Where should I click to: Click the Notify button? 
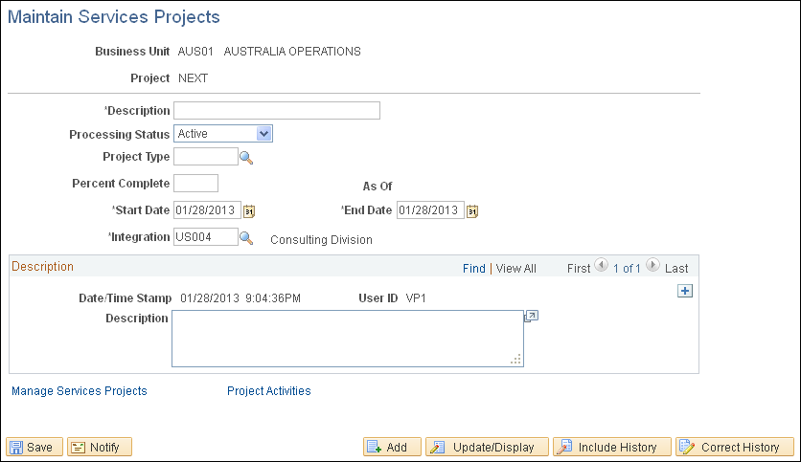point(100,447)
